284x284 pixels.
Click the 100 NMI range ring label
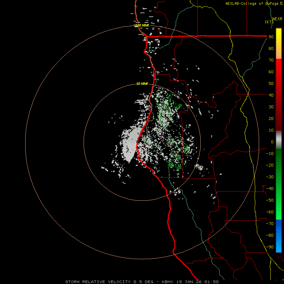142,25
